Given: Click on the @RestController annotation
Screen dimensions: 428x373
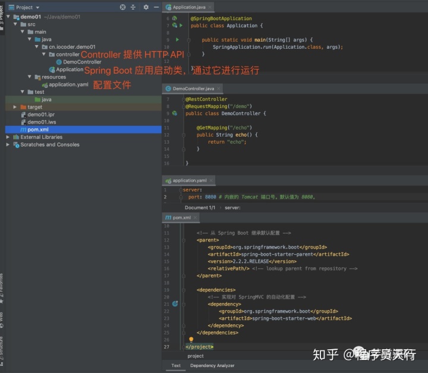Looking at the screenshot, I should click(x=206, y=99).
